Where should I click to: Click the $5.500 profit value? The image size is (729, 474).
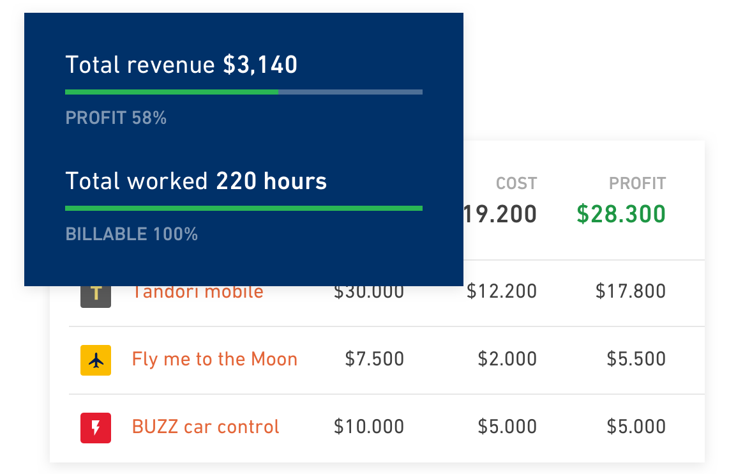coord(636,359)
